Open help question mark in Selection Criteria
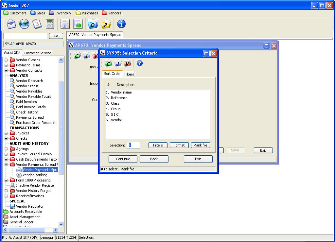 [x=139, y=63]
